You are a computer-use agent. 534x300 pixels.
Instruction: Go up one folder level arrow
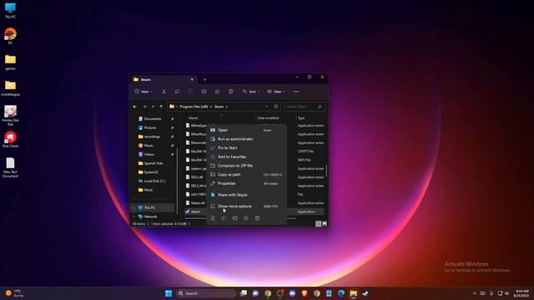tap(161, 107)
